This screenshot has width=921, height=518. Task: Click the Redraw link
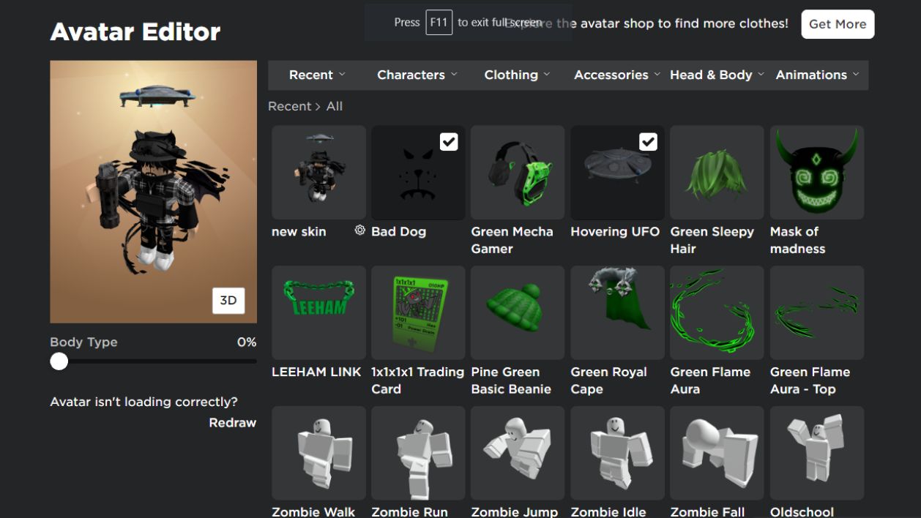click(233, 423)
